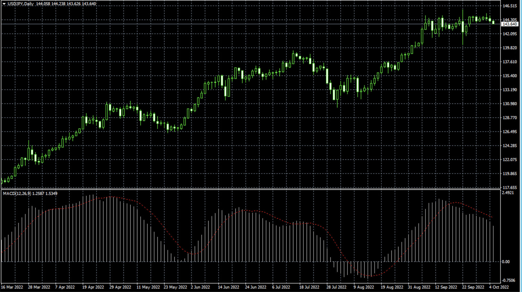Image resolution: width=522 pixels, height=292 pixels.
Task: Click the MACD 0.00 level label
Action: (x=506, y=262)
